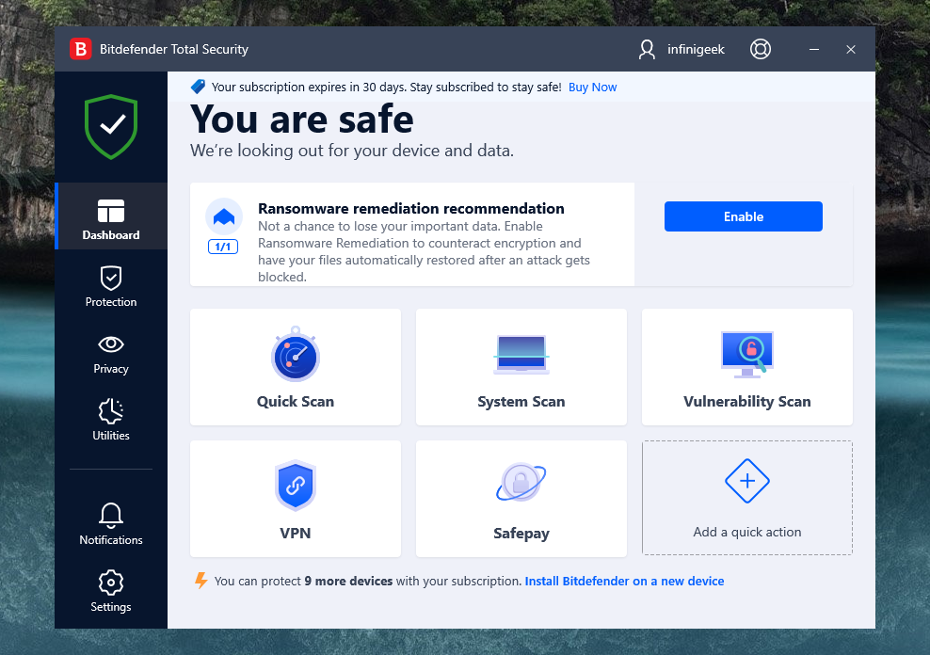Click the Add a quick action plus icon
The width and height of the screenshot is (930, 655).
coord(747,482)
